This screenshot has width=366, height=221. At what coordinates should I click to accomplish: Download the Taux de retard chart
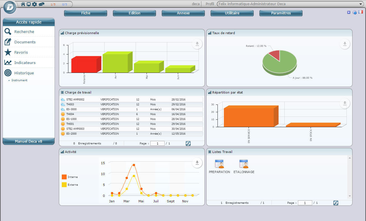pos(345,44)
